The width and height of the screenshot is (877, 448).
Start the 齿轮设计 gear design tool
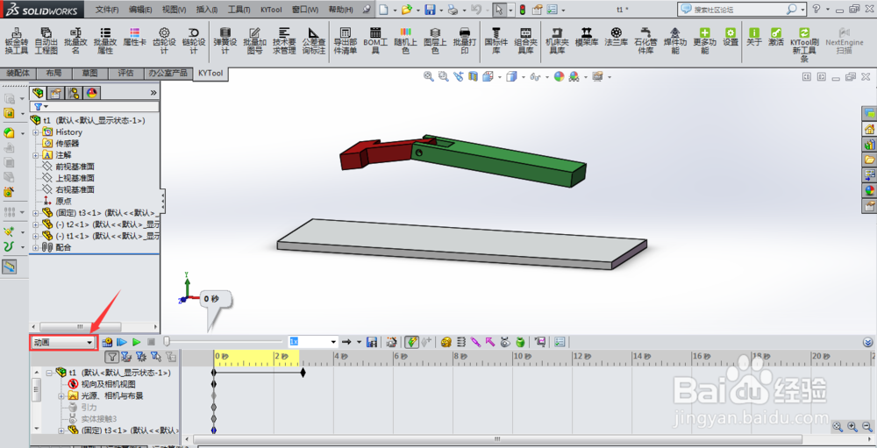tap(164, 40)
